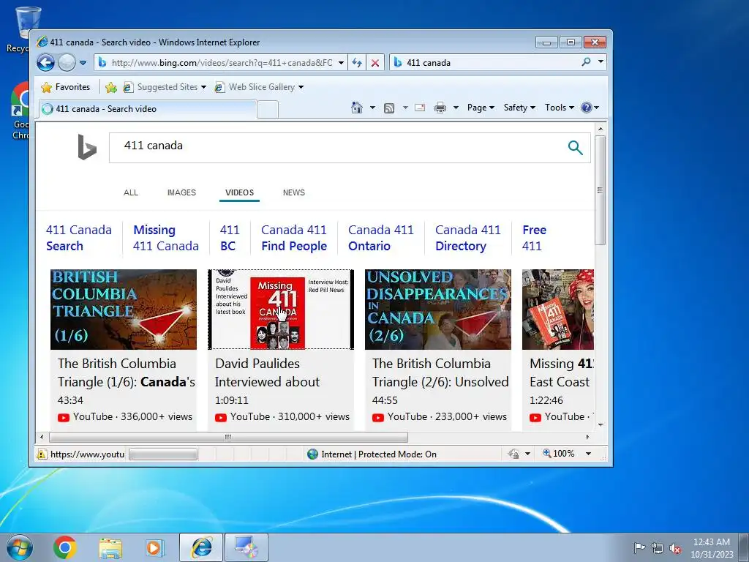Click the IE search magnifier icon
This screenshot has width=749, height=562.
pyautogui.click(x=586, y=62)
